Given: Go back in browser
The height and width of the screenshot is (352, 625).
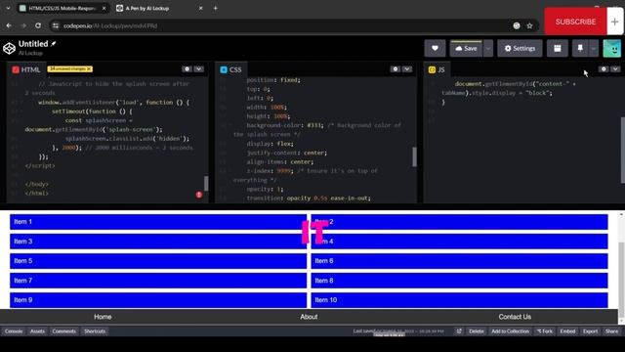Looking at the screenshot, I should [x=9, y=25].
